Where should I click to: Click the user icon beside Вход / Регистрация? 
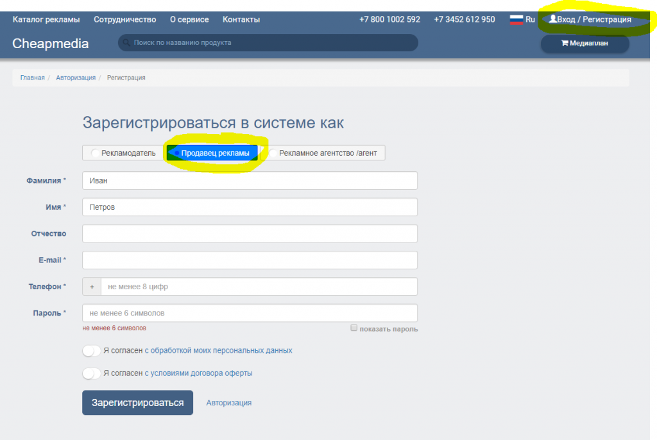[552, 19]
